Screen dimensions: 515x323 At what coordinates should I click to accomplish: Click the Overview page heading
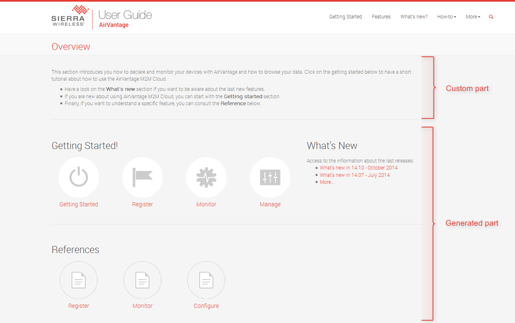(x=71, y=47)
